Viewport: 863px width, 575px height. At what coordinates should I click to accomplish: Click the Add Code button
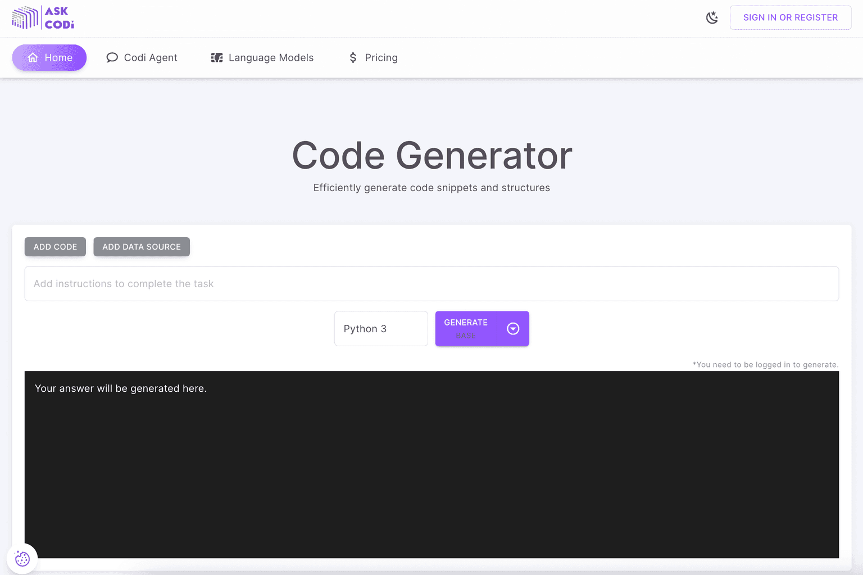[x=55, y=247]
